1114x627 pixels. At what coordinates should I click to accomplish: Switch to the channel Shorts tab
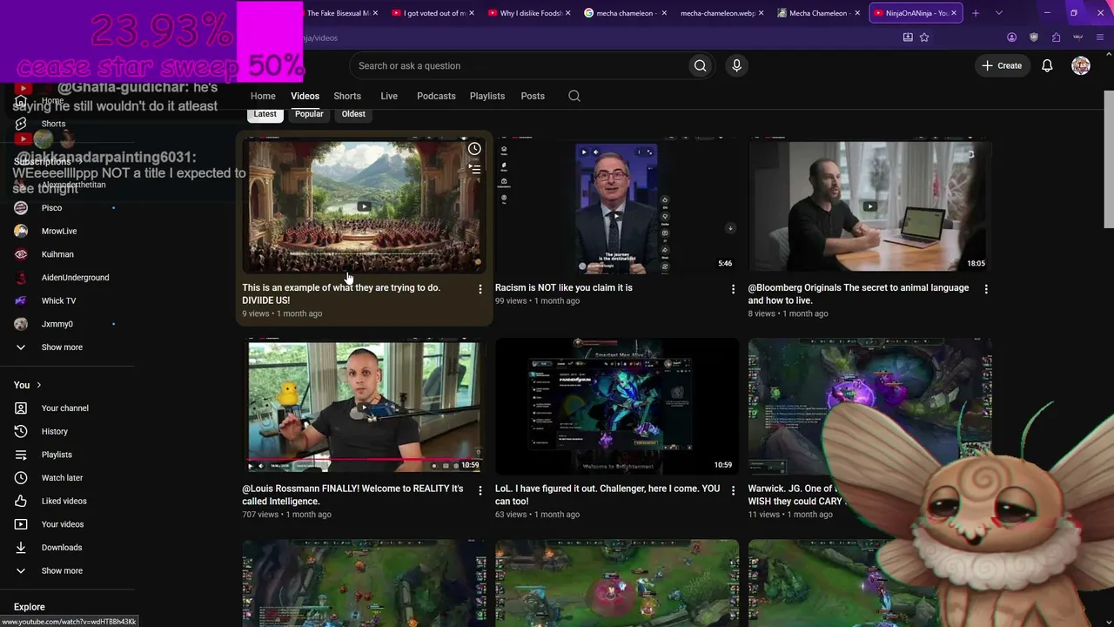coord(347,96)
